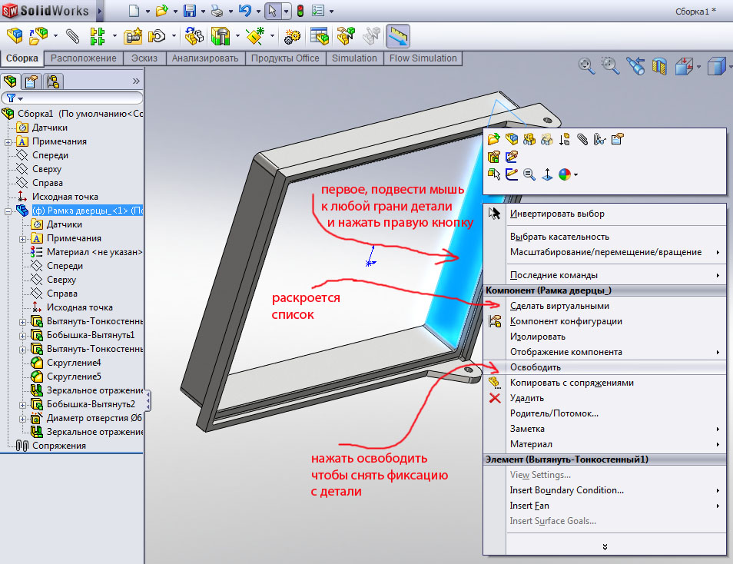Click the Previous View icon
This screenshot has width=733, height=564.
(x=635, y=66)
